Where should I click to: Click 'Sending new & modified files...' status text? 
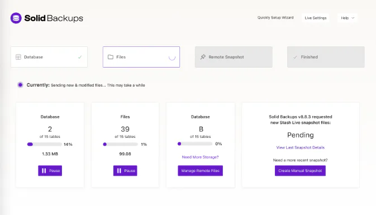(98, 85)
